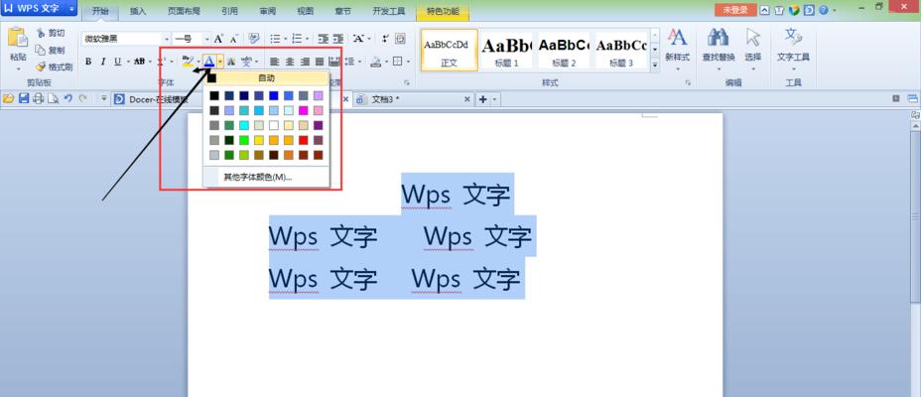The width and height of the screenshot is (921, 397).
Task: Open the 审阅 ribbon tab
Action: click(x=268, y=11)
